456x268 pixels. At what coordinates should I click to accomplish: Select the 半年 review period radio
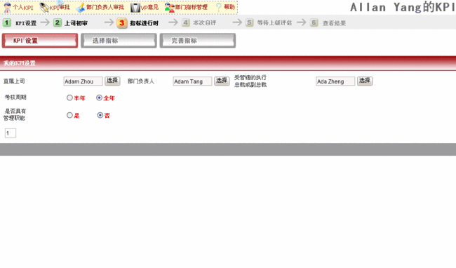click(x=69, y=98)
